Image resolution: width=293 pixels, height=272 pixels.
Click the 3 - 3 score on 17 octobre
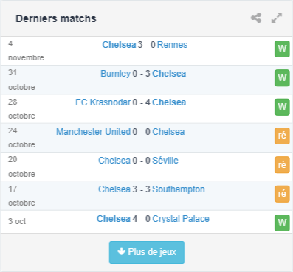[x=141, y=189]
